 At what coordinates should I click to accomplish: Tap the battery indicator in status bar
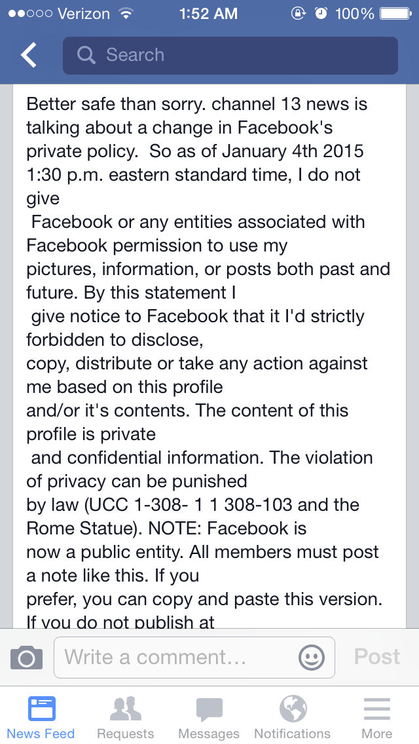pos(395,13)
